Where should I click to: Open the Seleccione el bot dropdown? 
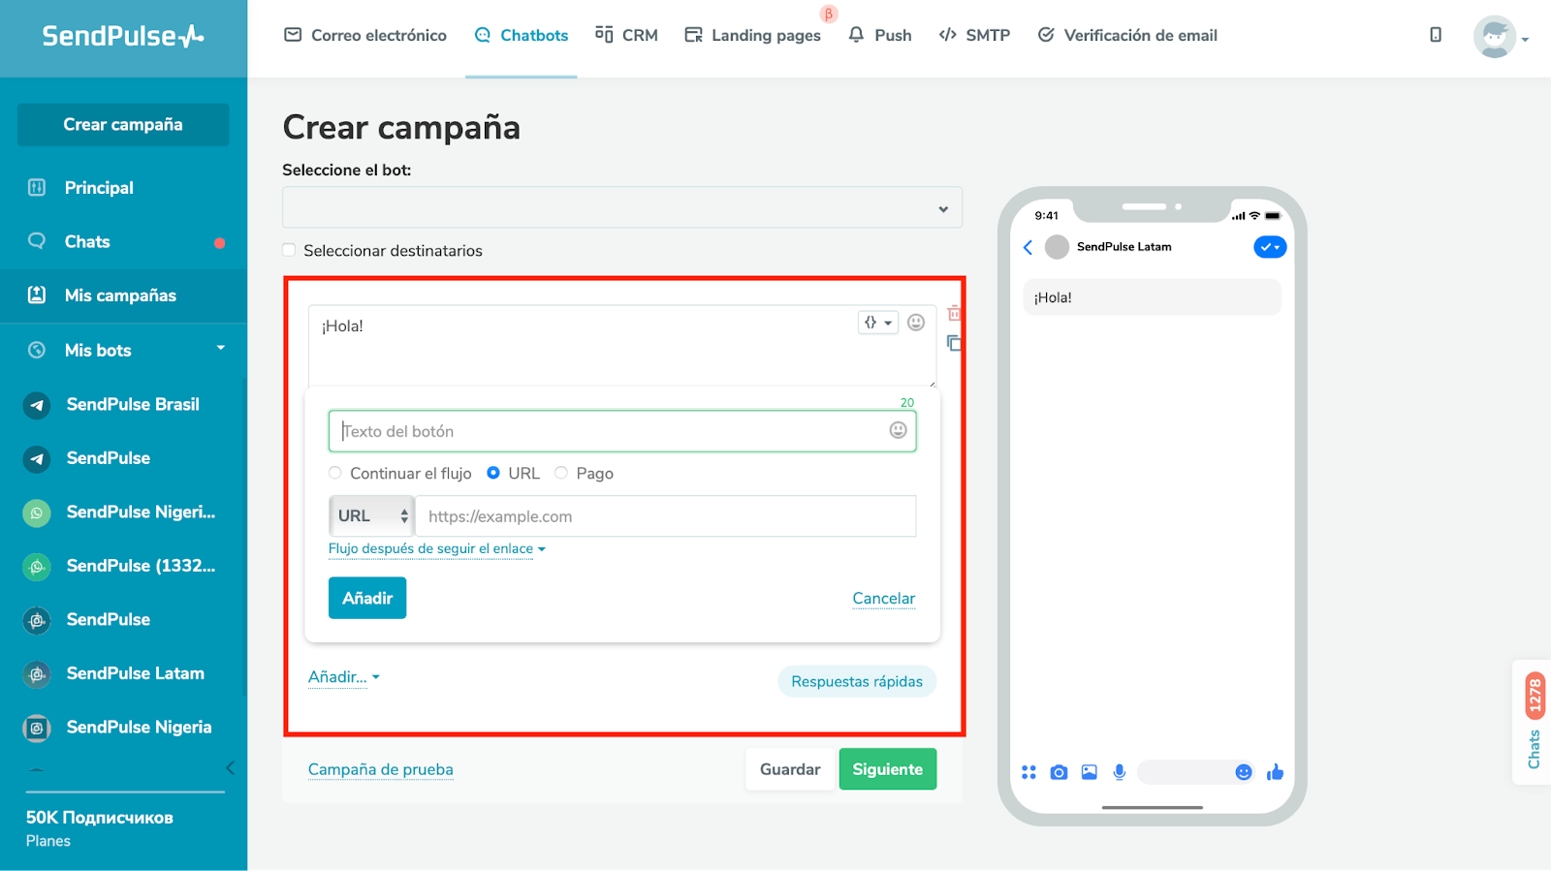(622, 207)
